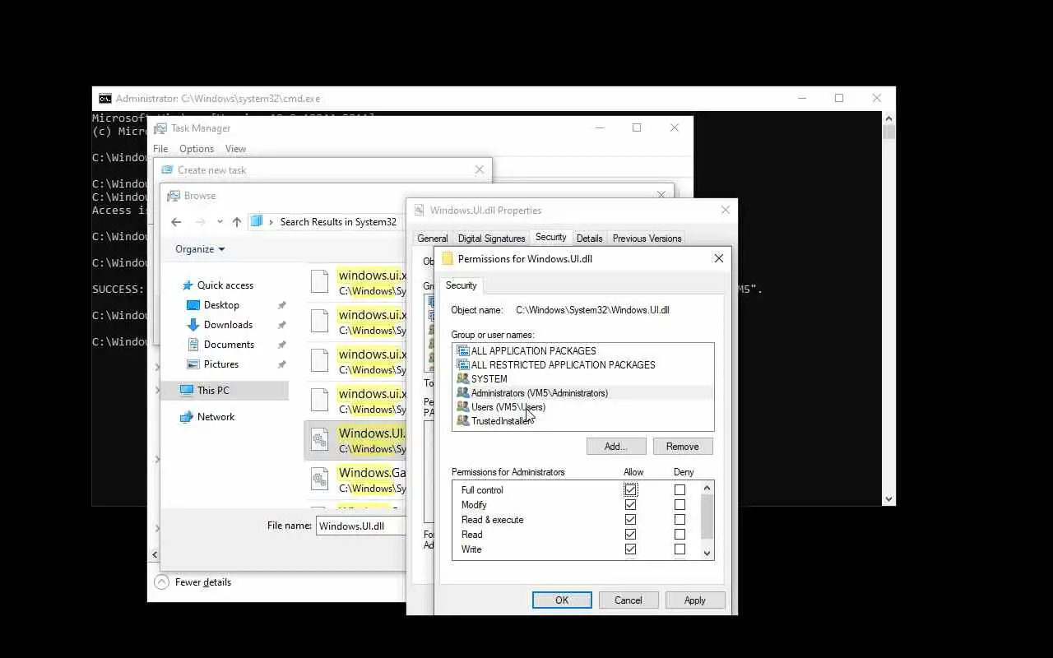
Task: Open the View menu in Task Manager
Action: 235,149
